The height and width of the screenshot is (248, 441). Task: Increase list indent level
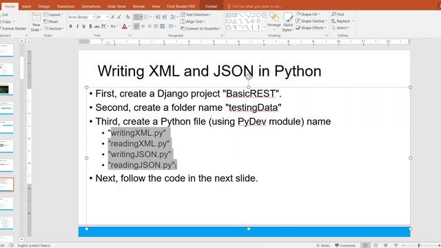coord(165,17)
